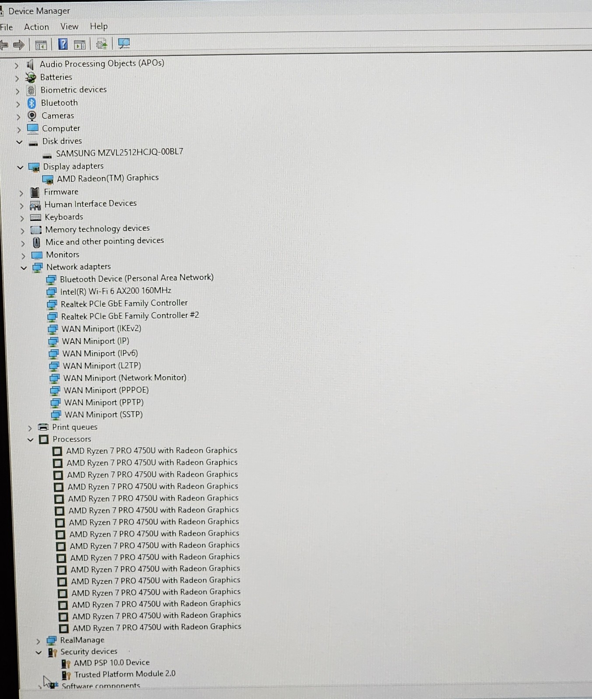Select the Cameras category label
The height and width of the screenshot is (699, 592).
58,116
